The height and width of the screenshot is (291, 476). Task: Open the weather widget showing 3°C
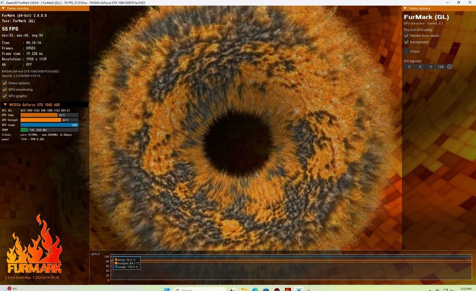pyautogui.click(x=10, y=289)
